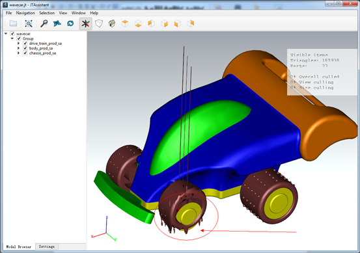Select the top view cube icon
This screenshot has width=360, height=253.
[125, 23]
